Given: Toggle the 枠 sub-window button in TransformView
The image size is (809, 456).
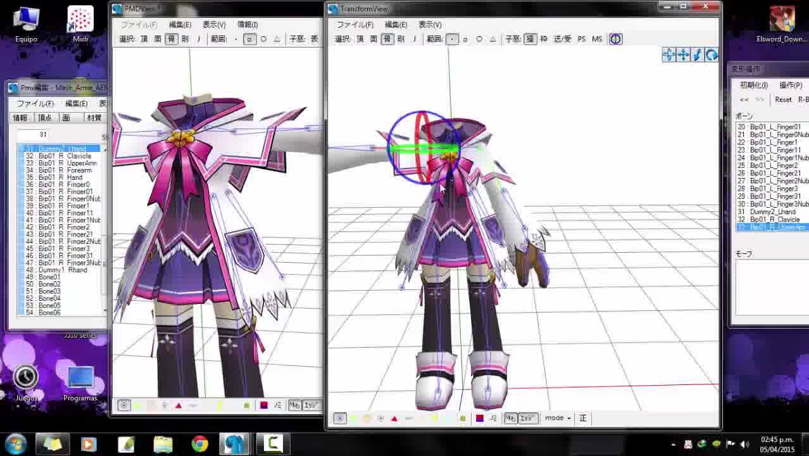Looking at the screenshot, I should [544, 39].
